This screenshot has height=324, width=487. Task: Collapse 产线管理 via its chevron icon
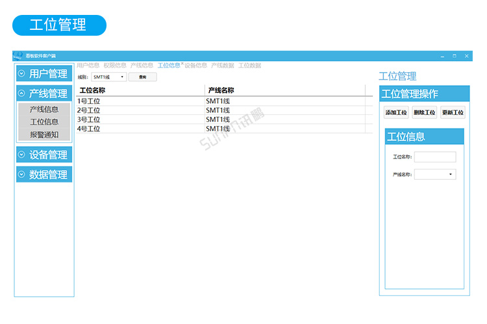click(x=21, y=93)
